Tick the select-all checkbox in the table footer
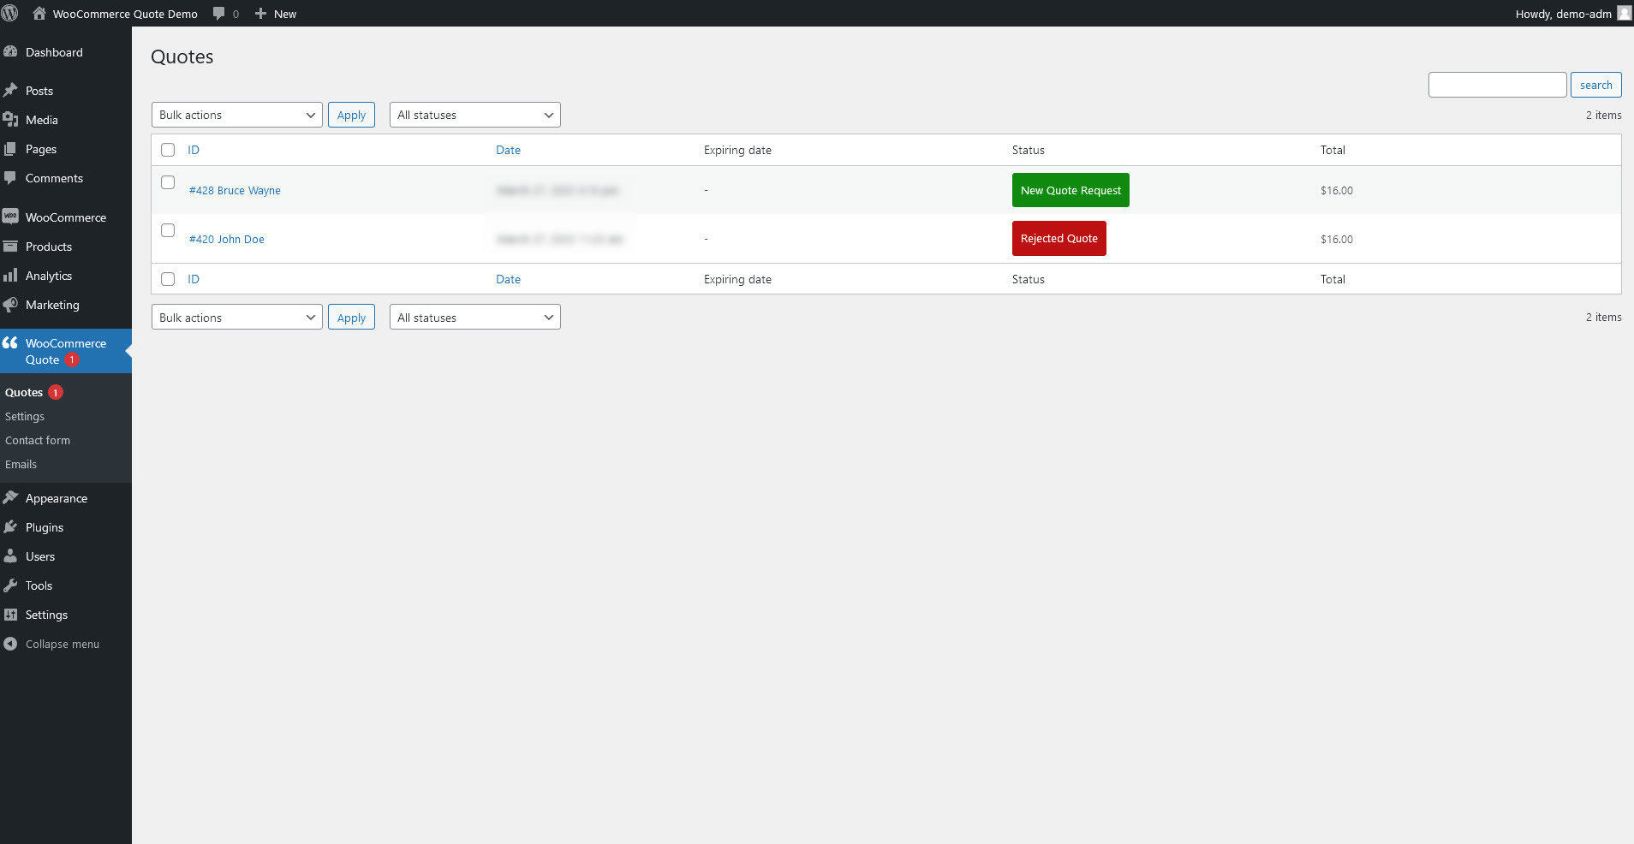 pos(168,279)
